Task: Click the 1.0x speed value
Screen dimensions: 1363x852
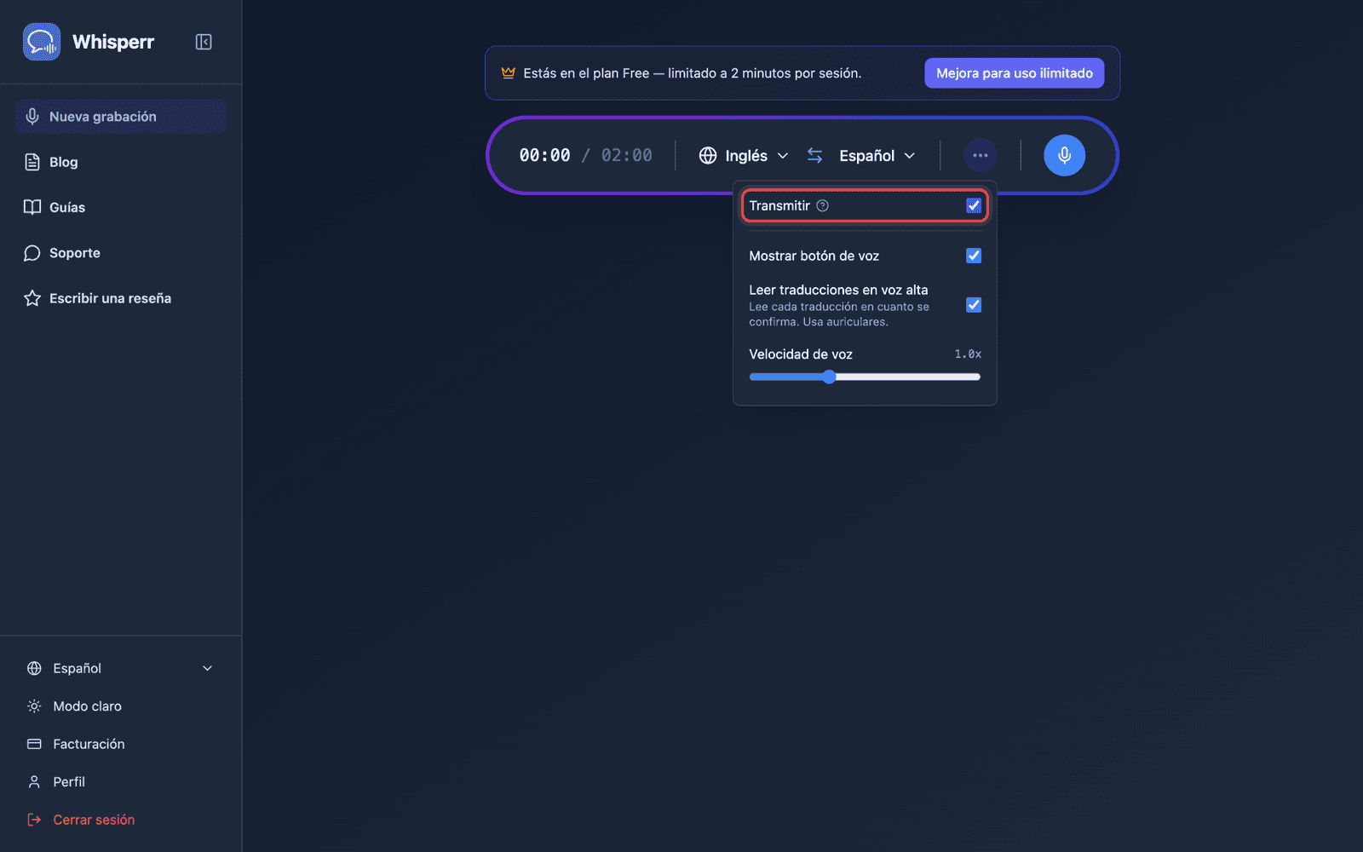Action: click(968, 354)
